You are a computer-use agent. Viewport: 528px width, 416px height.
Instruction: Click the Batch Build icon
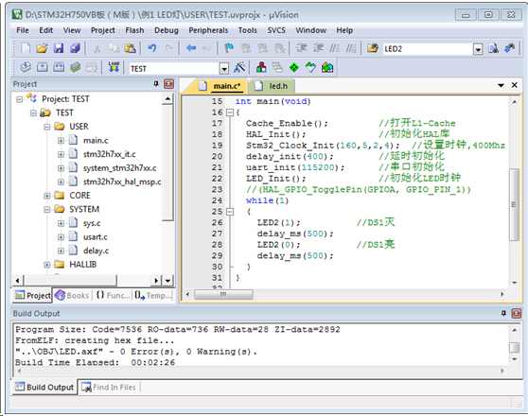tap(75, 68)
